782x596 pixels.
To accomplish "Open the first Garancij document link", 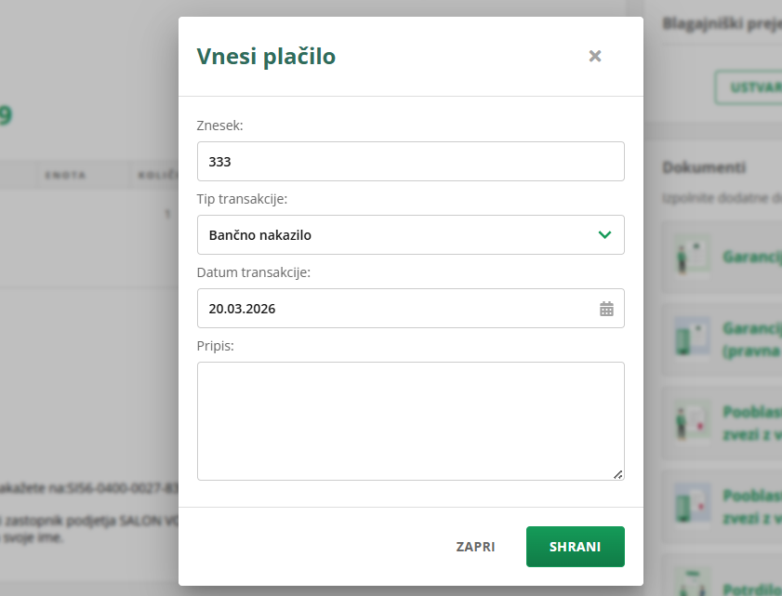I will coord(752,258).
